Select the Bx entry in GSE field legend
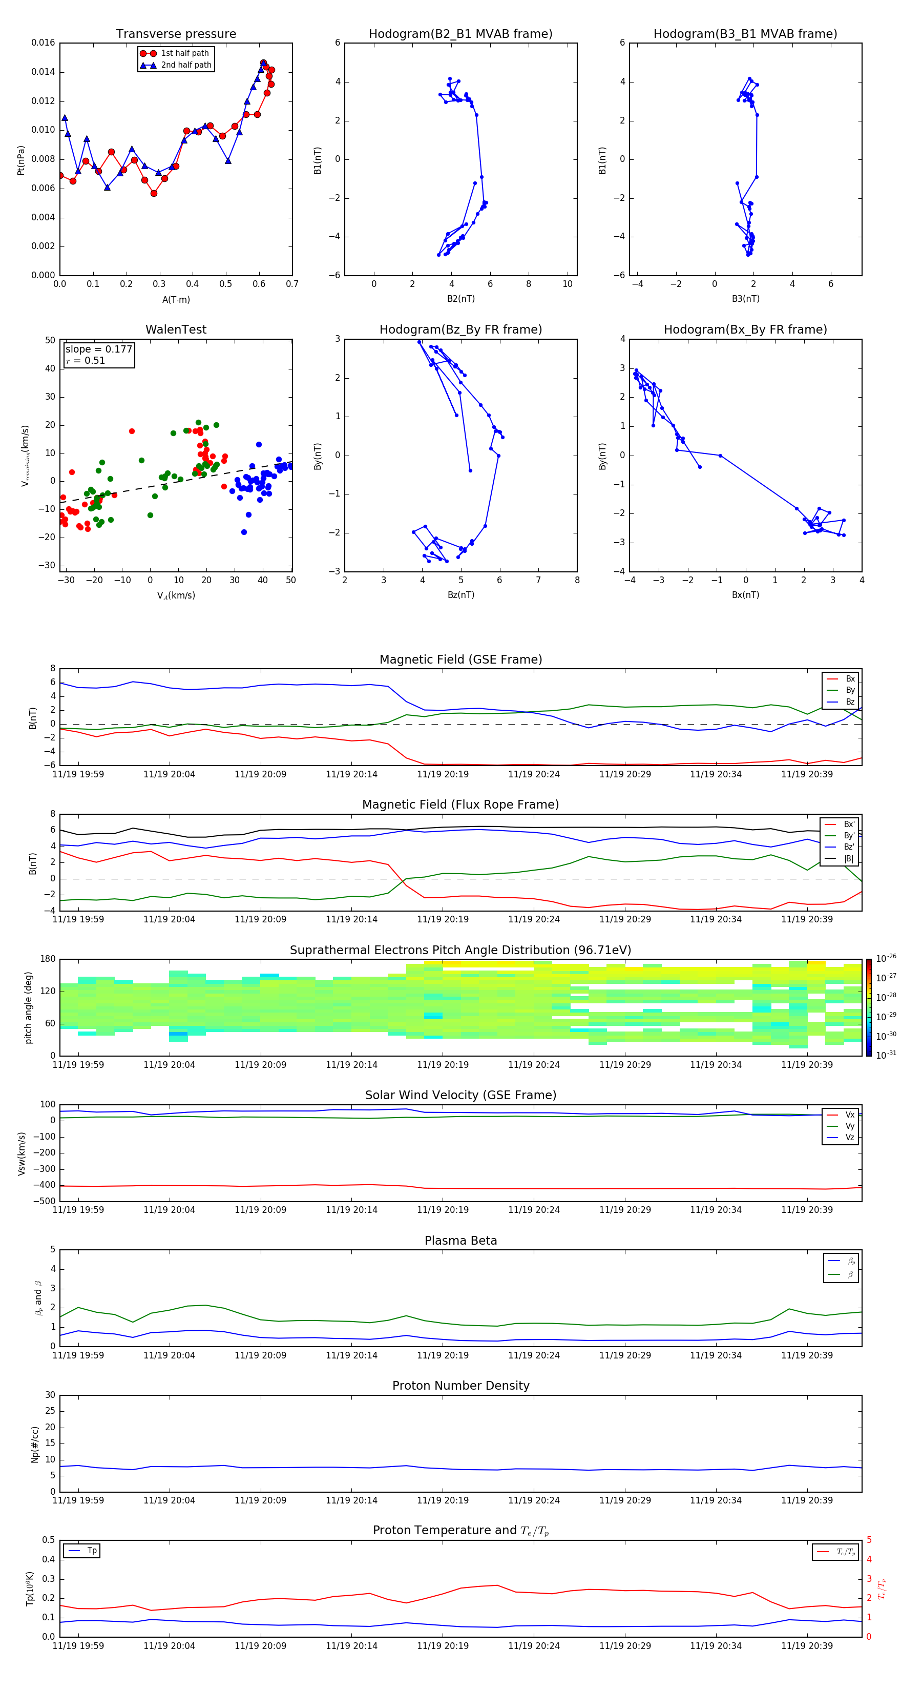 point(841,679)
